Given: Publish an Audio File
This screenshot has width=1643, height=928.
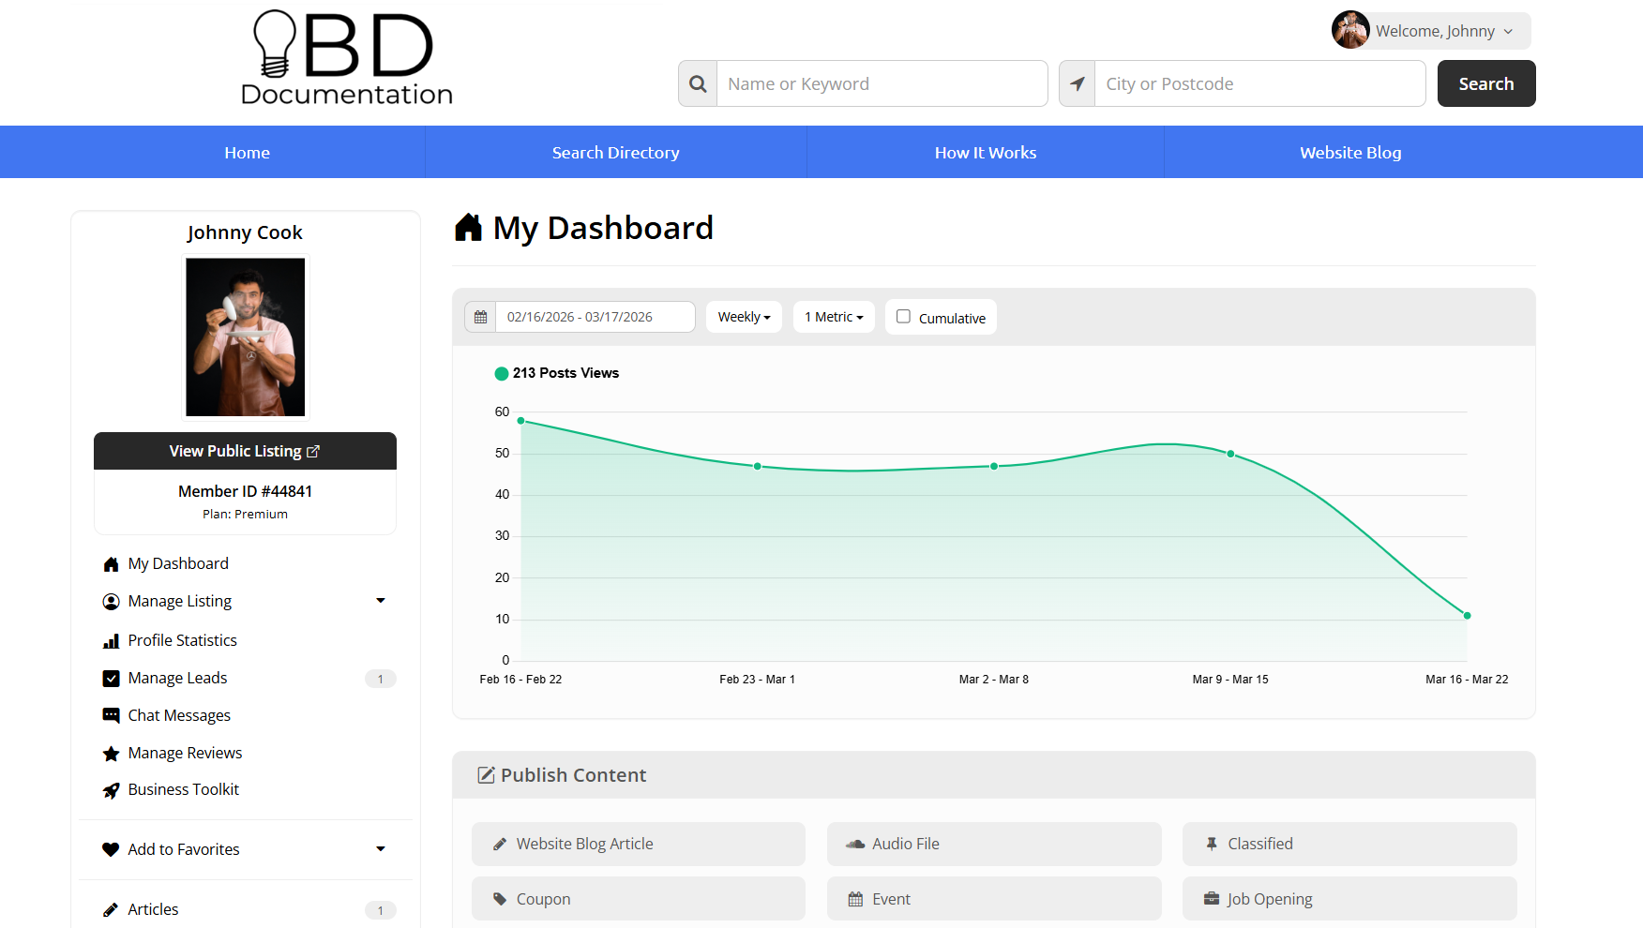Looking at the screenshot, I should [x=994, y=844].
